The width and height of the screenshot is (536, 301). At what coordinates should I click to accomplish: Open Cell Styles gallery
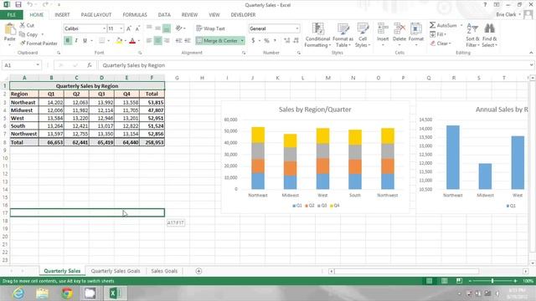(363, 35)
